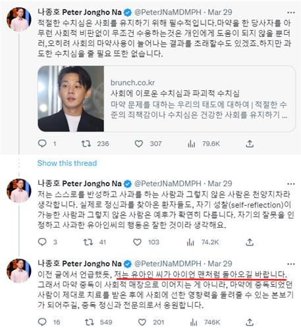
Task: Click the article thumbnail photo in link card
Action: (70, 99)
